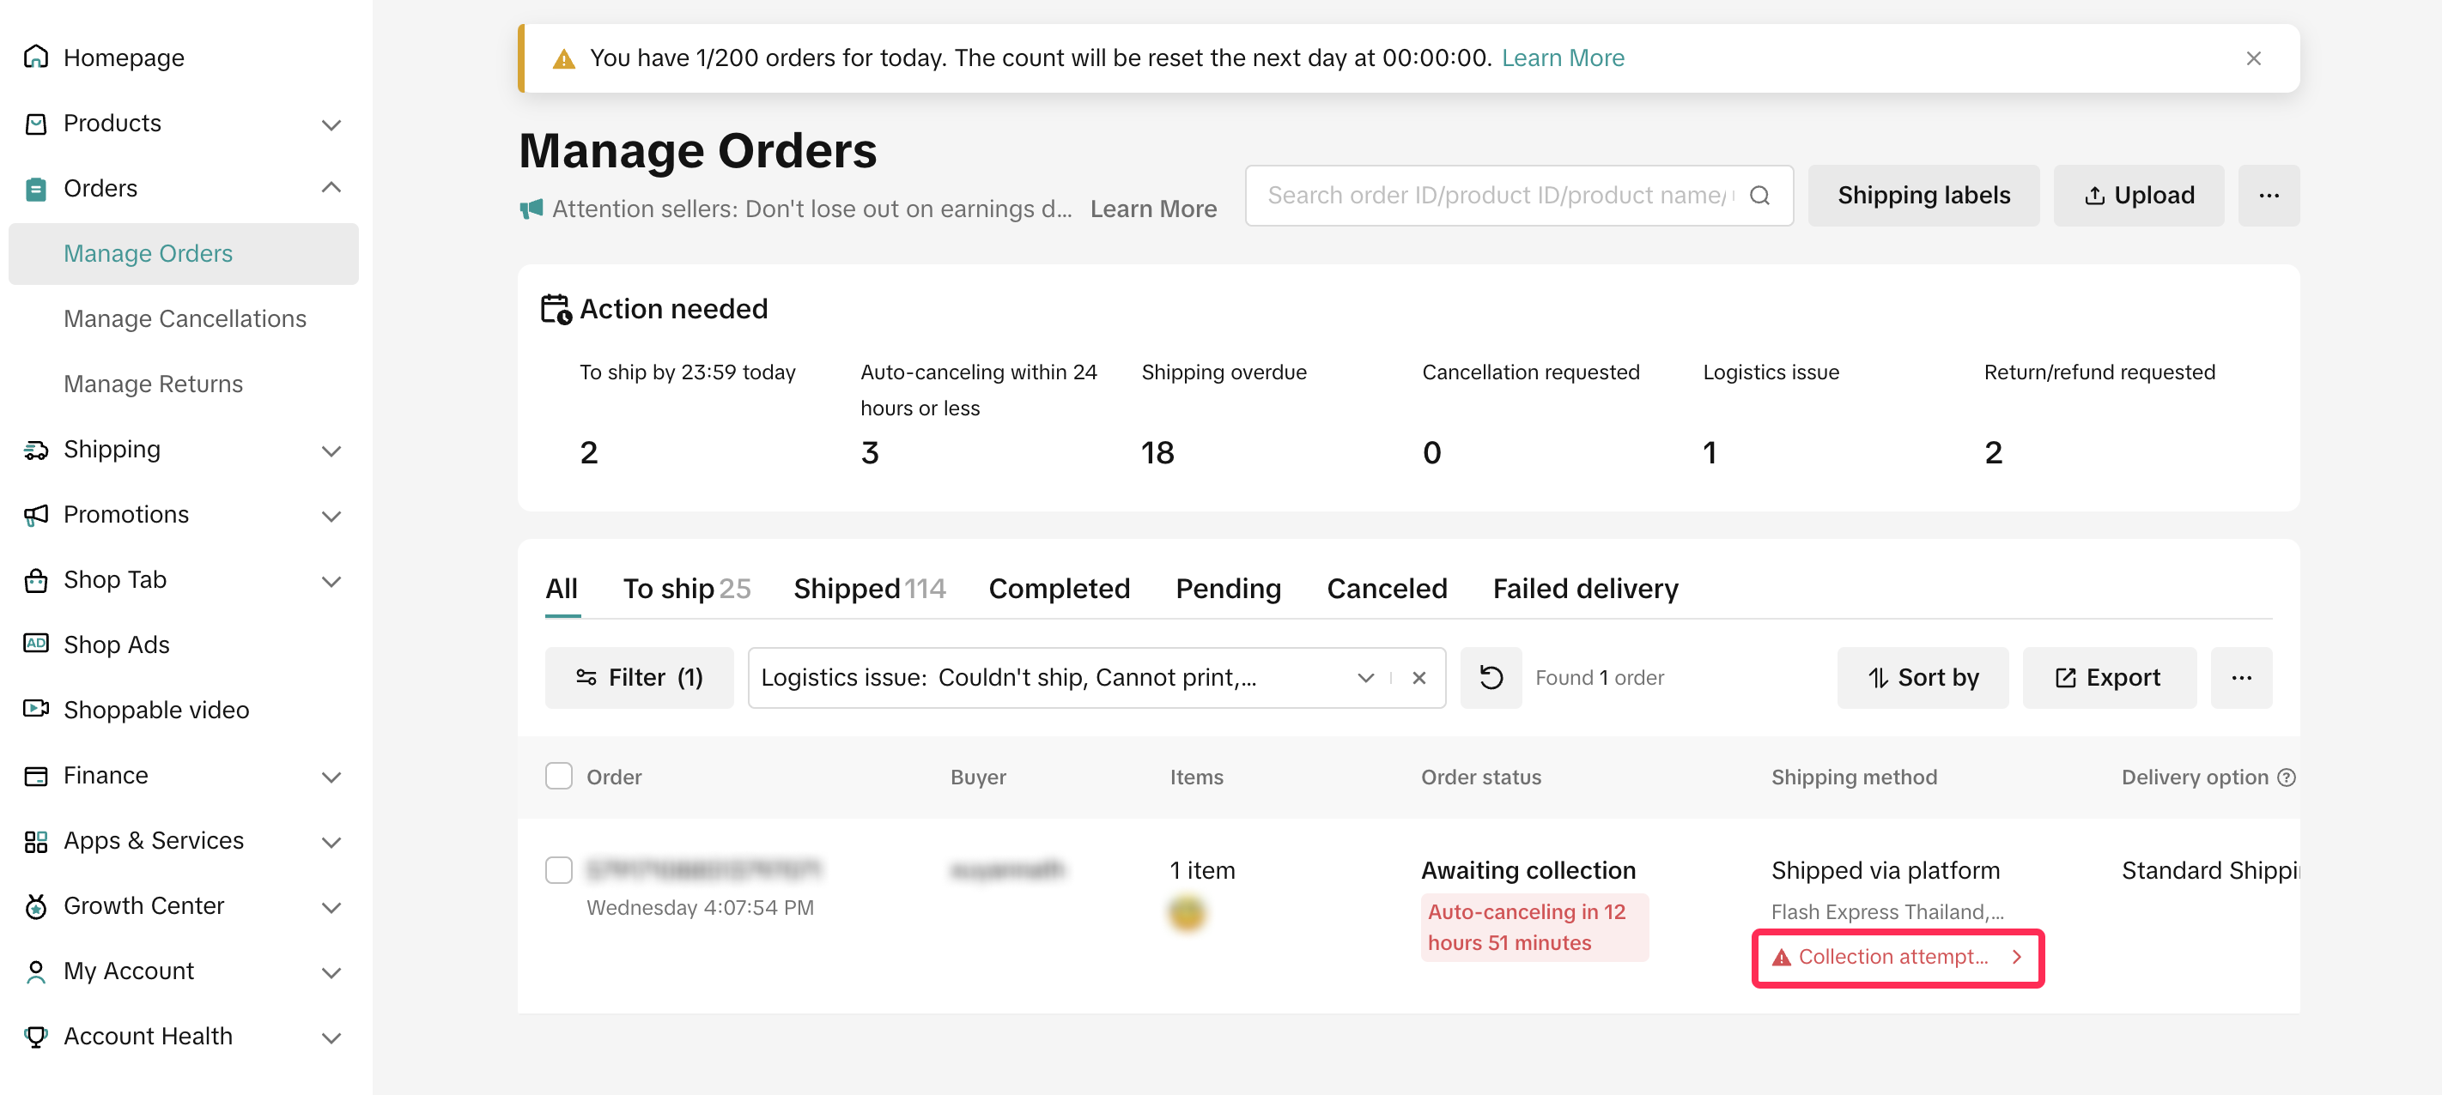Export the filtered order list
The image size is (2442, 1095).
tap(2108, 677)
